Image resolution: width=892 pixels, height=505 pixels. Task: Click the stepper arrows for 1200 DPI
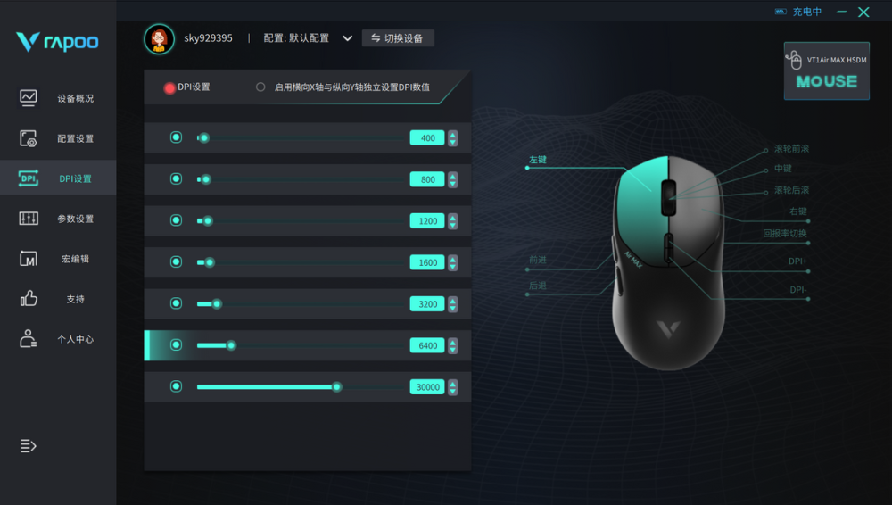click(x=453, y=221)
